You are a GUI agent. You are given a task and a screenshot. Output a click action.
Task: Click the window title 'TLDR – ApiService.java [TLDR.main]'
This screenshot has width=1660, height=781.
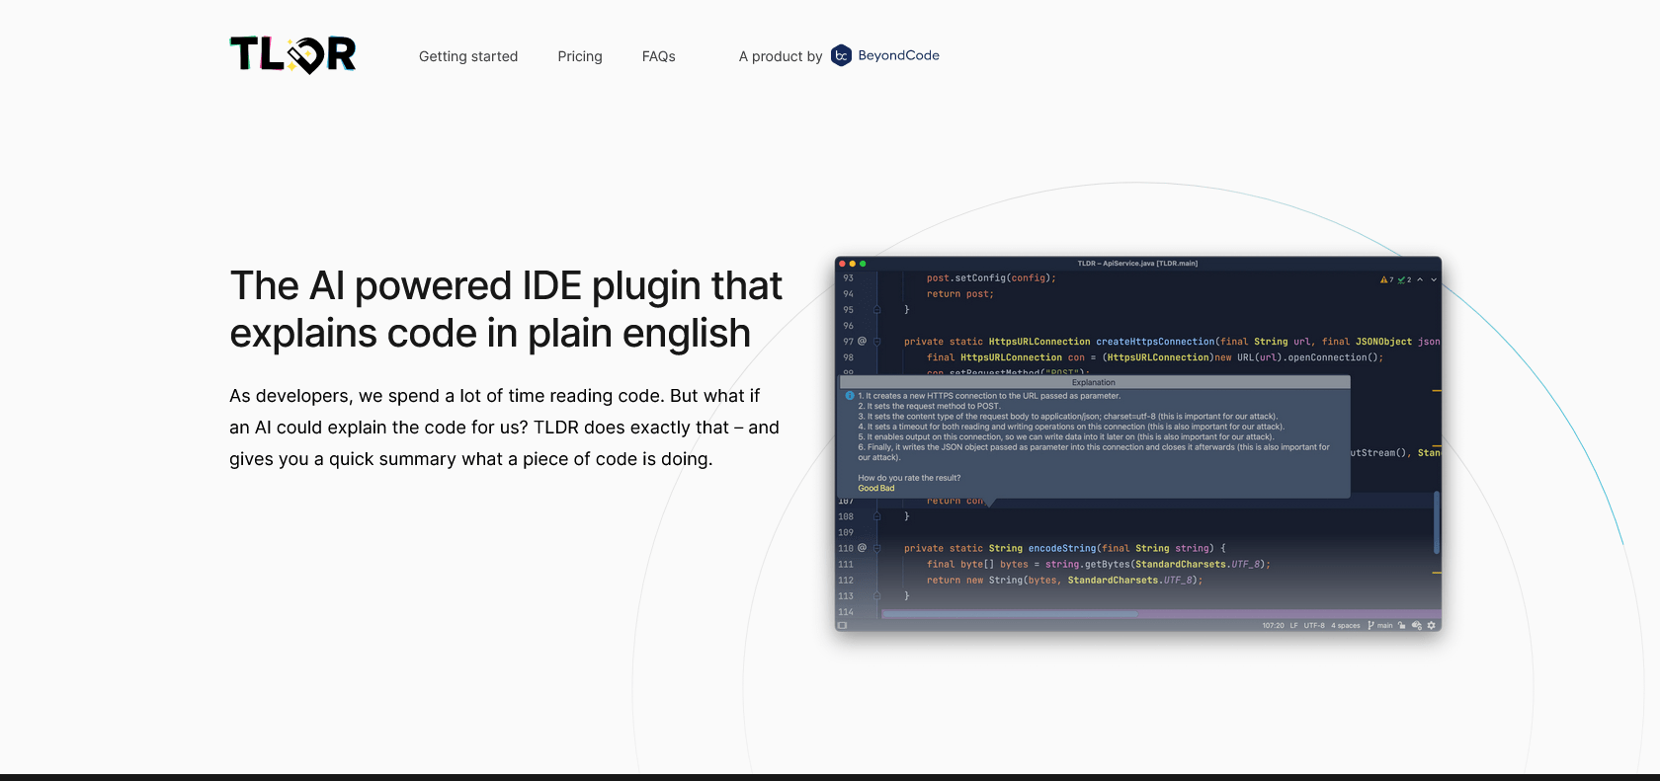tap(1137, 264)
